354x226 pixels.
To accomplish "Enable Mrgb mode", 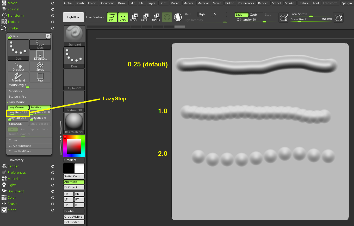I will pyautogui.click(x=191, y=15).
